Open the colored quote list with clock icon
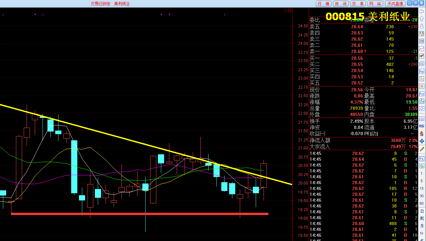This screenshot has height=241, width=426. (x=422, y=34)
